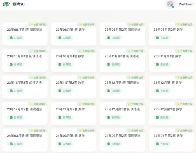196x153 pixels.
Task: Click the 去重精校版 badge on 24年03月第2套 阅读语法
Action: coord(136,130)
